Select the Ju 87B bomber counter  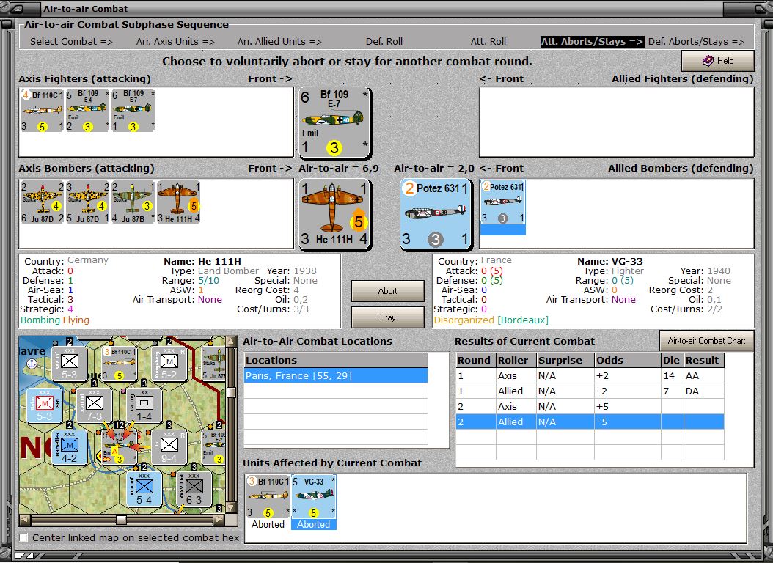pyautogui.click(x=133, y=202)
